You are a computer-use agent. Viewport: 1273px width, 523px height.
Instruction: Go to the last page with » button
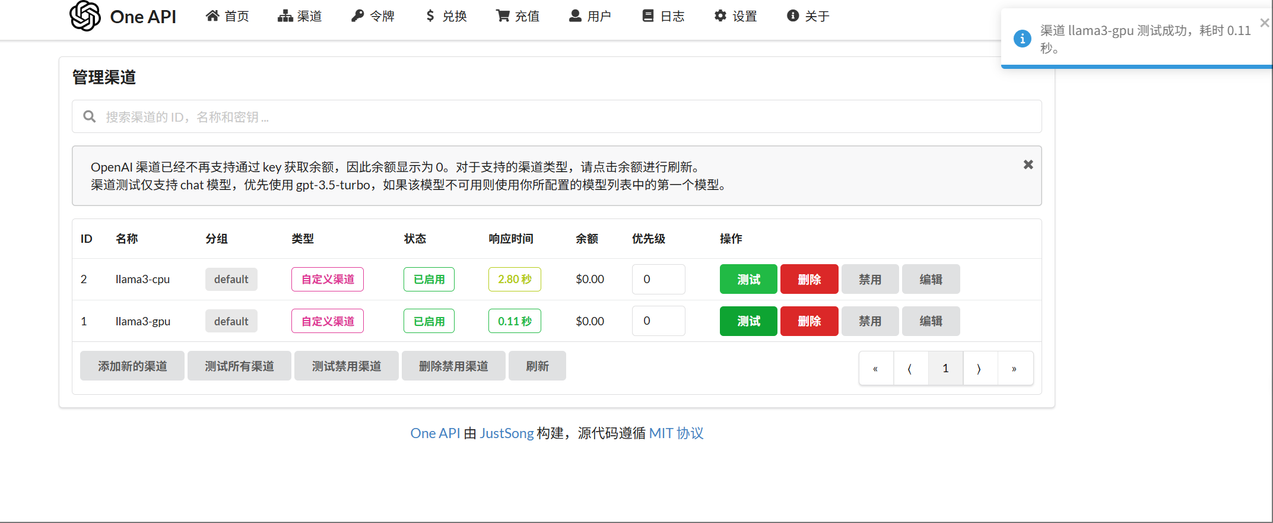1014,369
